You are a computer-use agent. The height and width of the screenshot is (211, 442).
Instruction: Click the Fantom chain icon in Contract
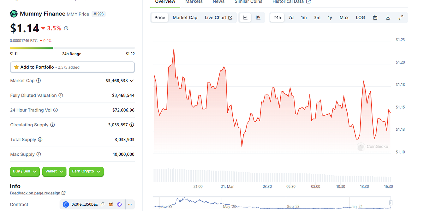(66, 204)
